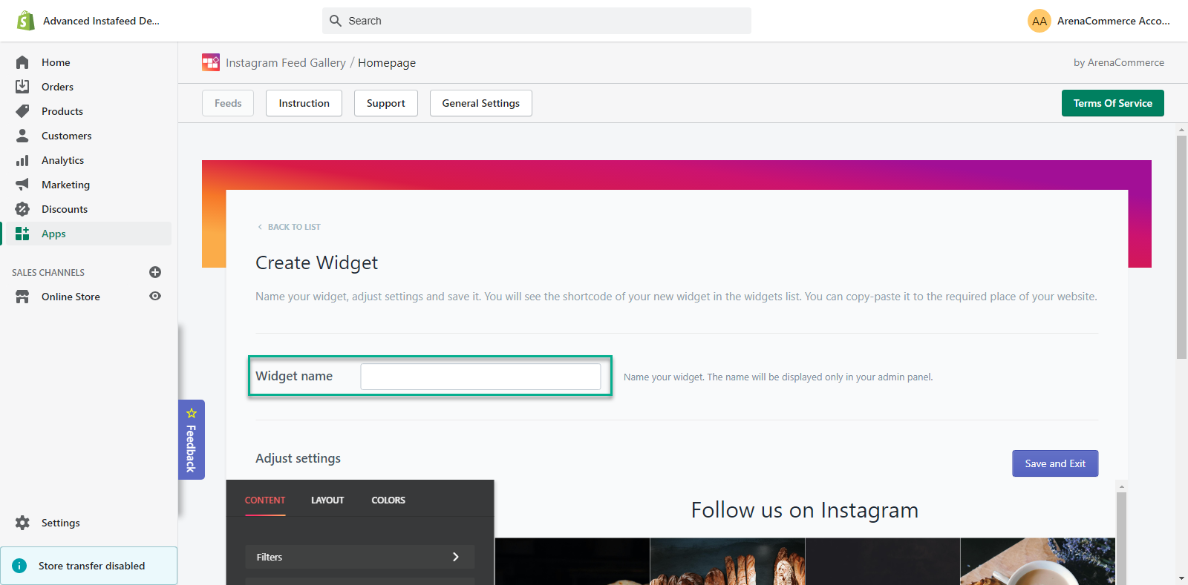The width and height of the screenshot is (1188, 585).
Task: Open Orders in sidebar
Action: (x=57, y=87)
